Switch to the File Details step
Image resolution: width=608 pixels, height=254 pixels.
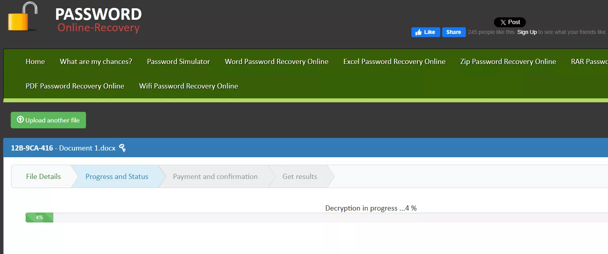tap(43, 177)
